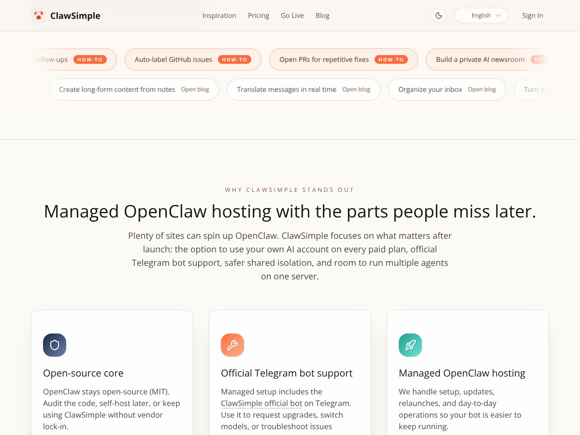Select the Auto-label GitHub issues chip
The height and width of the screenshot is (435, 580).
tap(193, 59)
